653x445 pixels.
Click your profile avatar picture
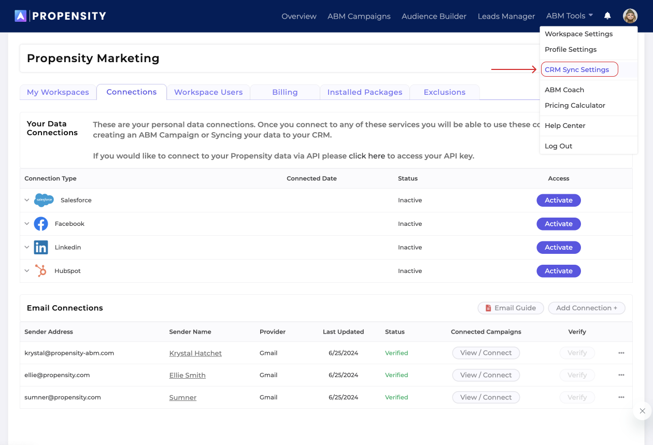coord(630,16)
